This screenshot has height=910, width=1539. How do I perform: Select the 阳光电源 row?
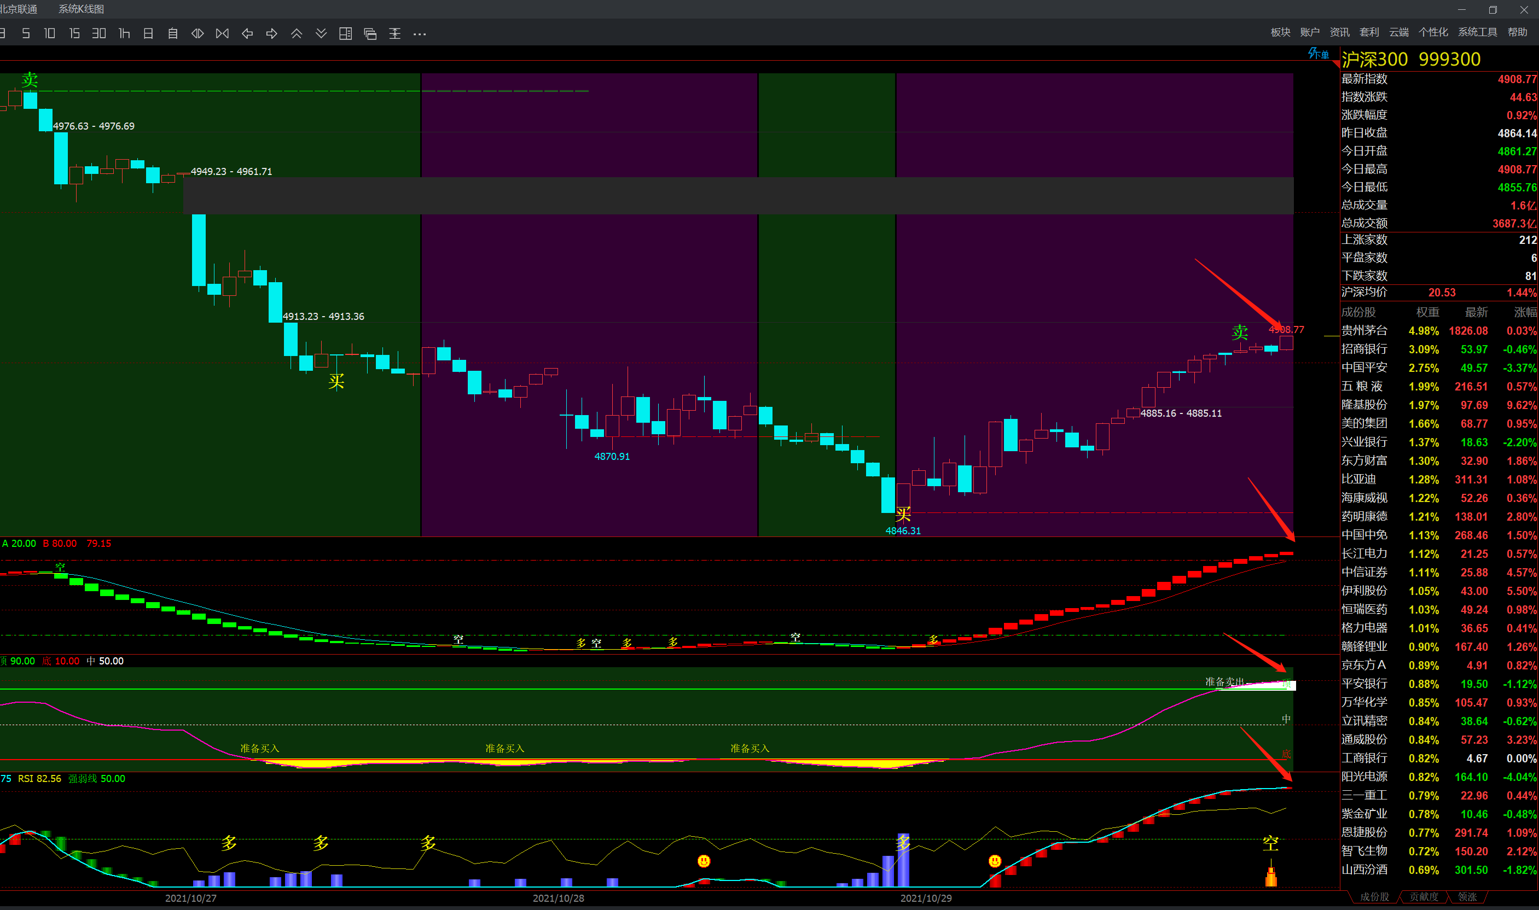1439,777
